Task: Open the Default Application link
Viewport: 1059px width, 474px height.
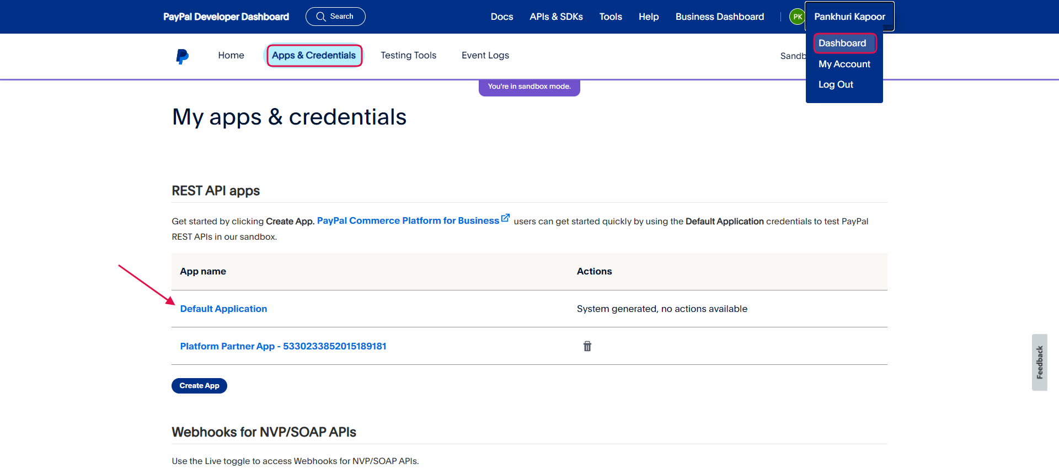Action: pyautogui.click(x=223, y=309)
